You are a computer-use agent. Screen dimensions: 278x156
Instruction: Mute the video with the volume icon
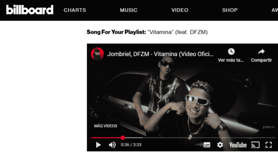[x=112, y=145]
